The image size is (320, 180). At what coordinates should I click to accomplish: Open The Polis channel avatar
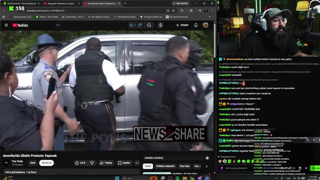[6, 163]
